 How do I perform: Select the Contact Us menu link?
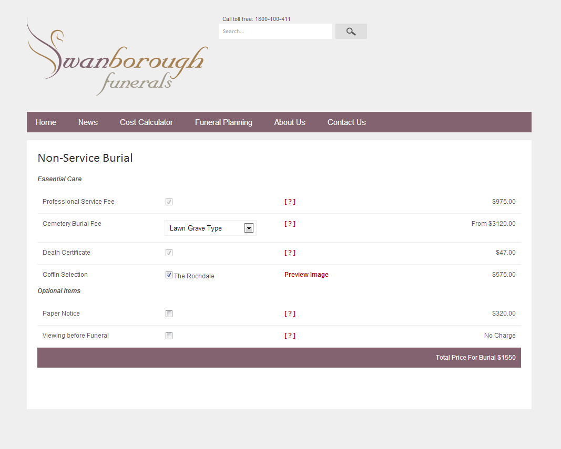[346, 122]
